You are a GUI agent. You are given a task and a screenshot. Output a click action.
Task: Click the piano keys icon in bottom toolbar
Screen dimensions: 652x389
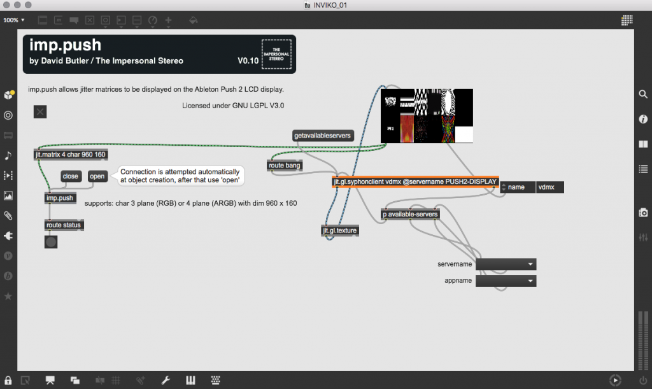(190, 380)
